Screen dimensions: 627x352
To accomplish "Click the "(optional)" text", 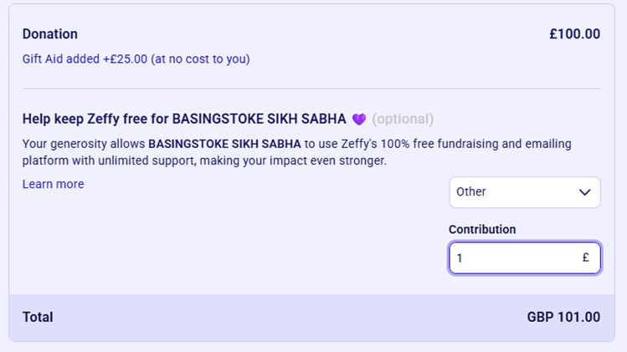I will coord(403,120).
